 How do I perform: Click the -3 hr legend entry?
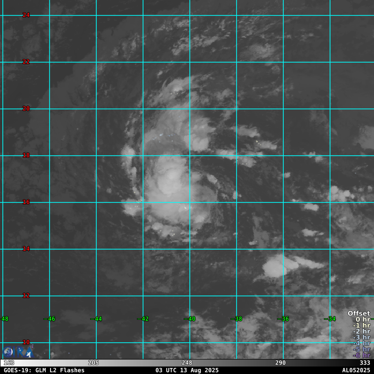361,338
